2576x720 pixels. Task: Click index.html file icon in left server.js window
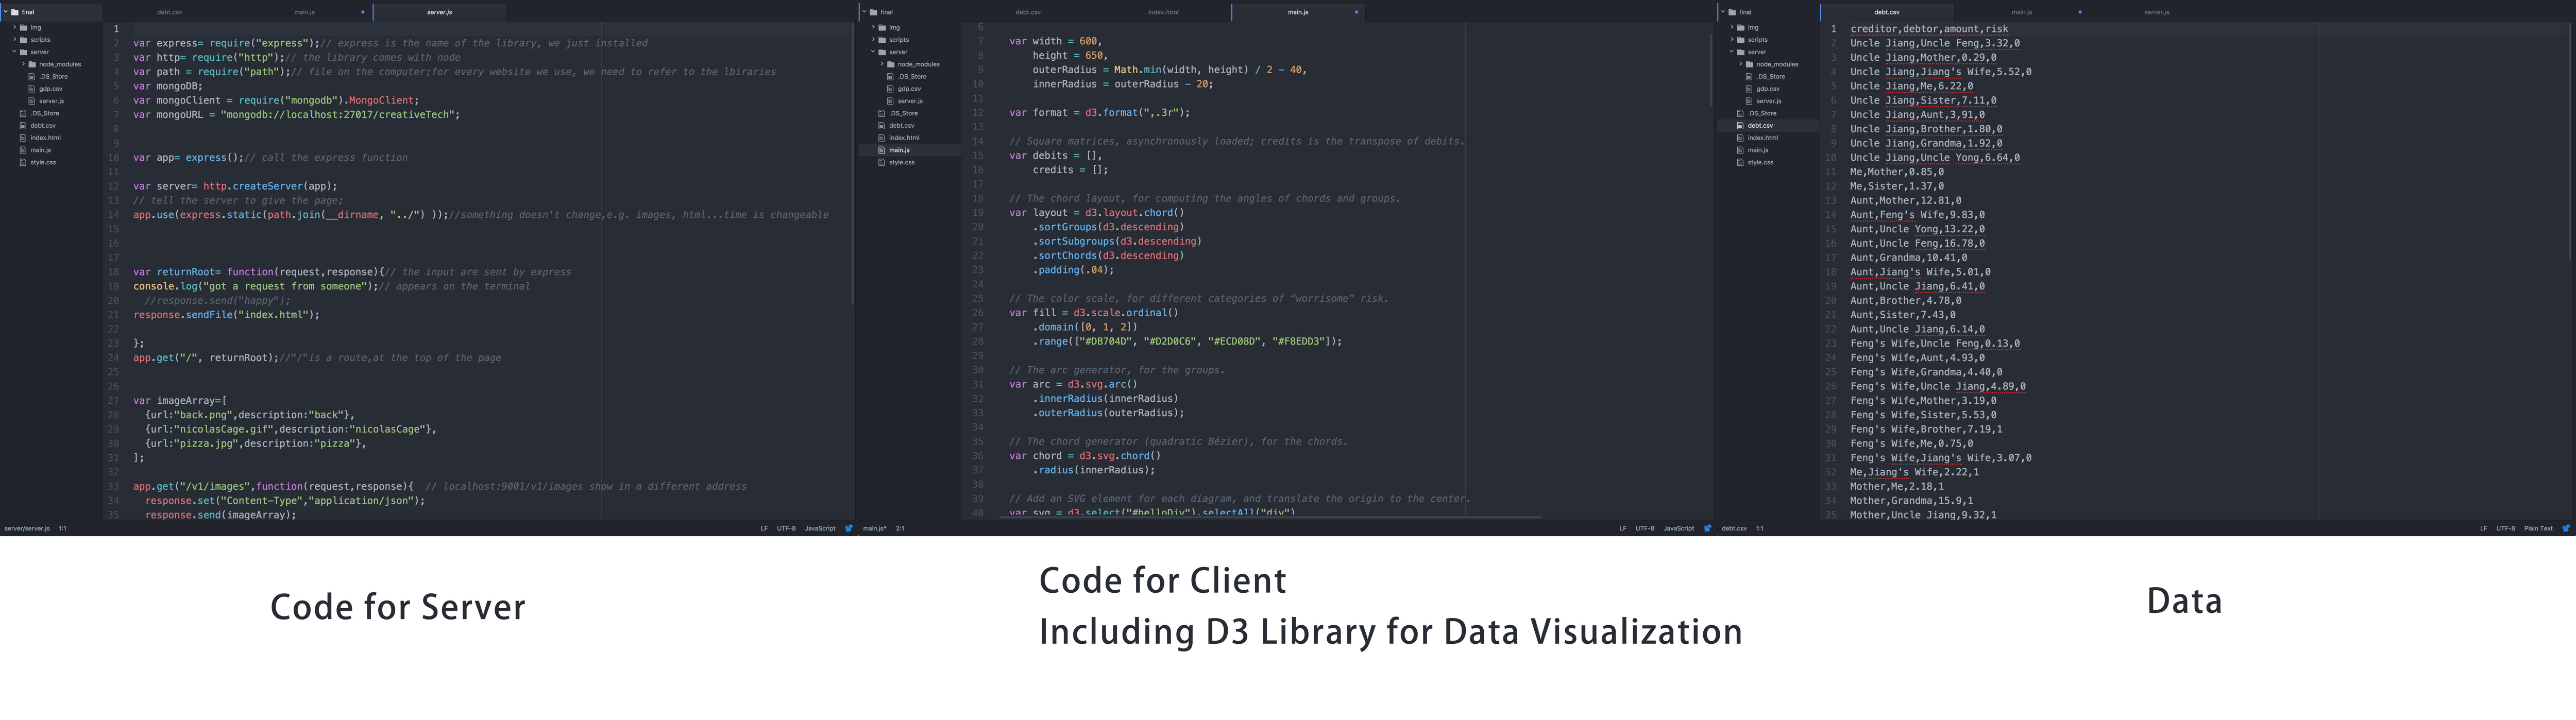[x=23, y=138]
